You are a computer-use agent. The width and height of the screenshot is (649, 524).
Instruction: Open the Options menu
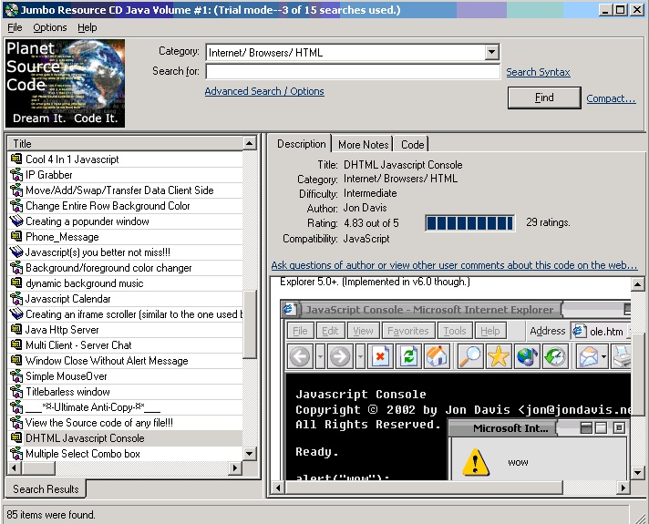[49, 27]
